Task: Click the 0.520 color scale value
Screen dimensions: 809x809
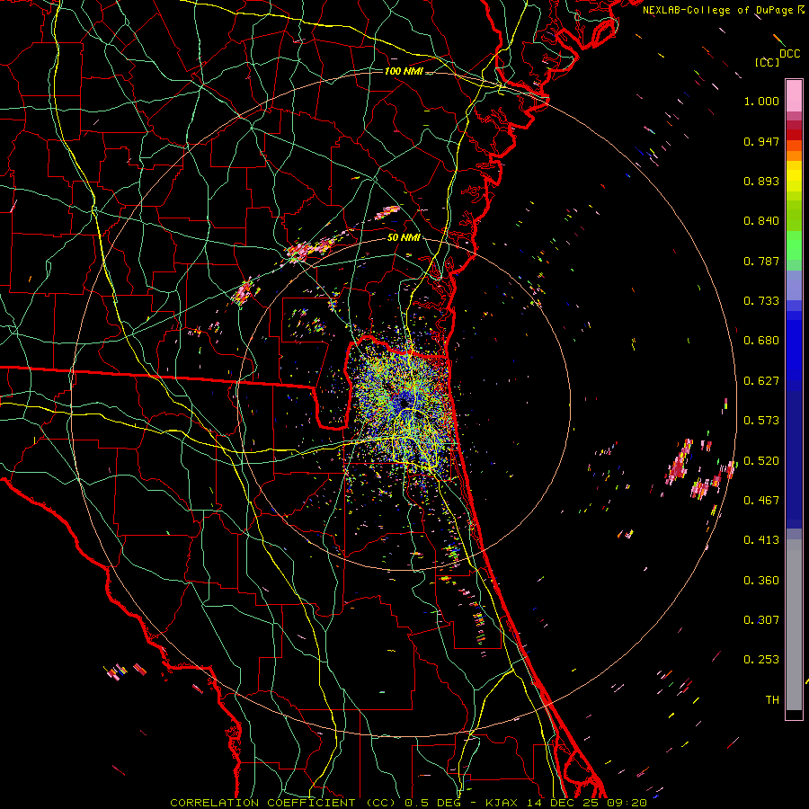Action: click(x=761, y=461)
